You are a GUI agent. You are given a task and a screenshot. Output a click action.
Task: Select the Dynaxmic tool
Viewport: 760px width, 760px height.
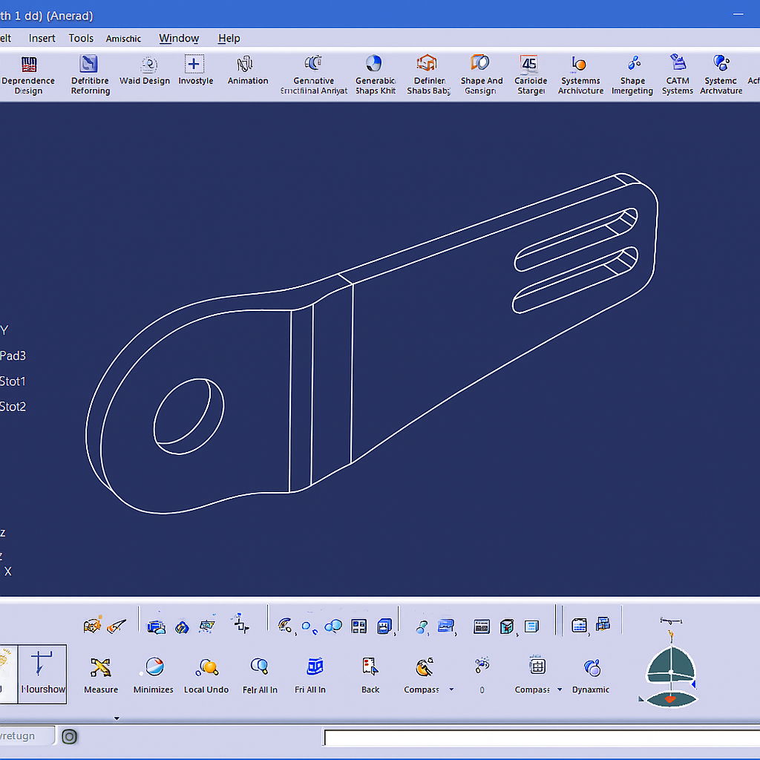click(592, 668)
